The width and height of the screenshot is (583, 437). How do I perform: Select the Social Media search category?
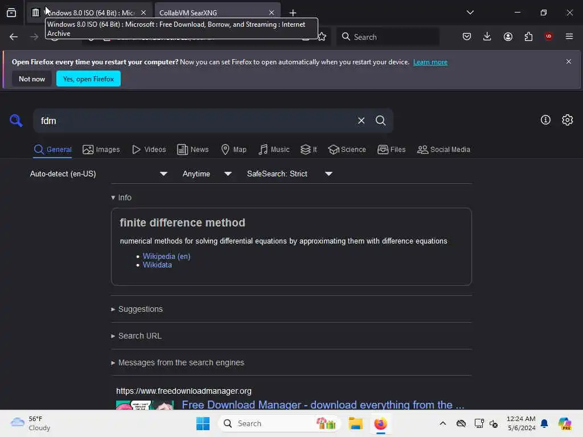(444, 150)
